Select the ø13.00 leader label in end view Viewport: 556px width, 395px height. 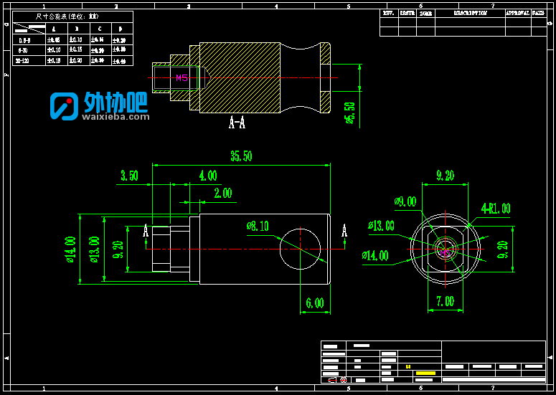click(381, 226)
